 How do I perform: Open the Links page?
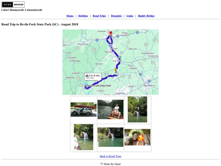(x=130, y=16)
